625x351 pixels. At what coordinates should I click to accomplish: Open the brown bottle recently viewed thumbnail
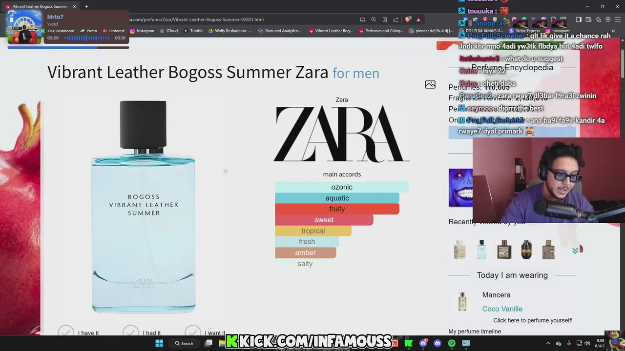548,250
